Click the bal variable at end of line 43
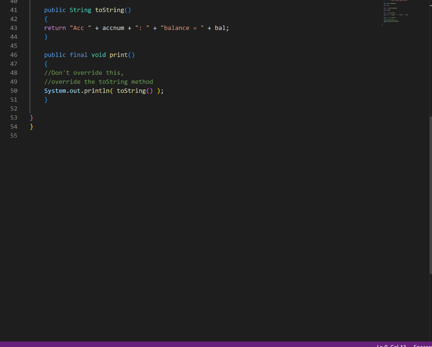The width and height of the screenshot is (432, 347). tap(219, 28)
